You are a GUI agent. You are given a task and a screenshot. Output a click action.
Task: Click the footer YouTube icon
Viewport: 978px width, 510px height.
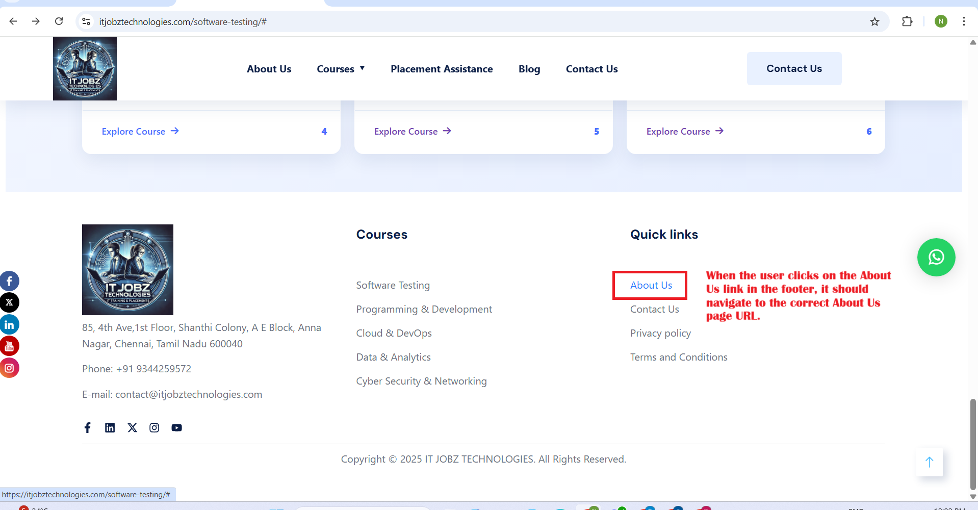click(x=176, y=428)
